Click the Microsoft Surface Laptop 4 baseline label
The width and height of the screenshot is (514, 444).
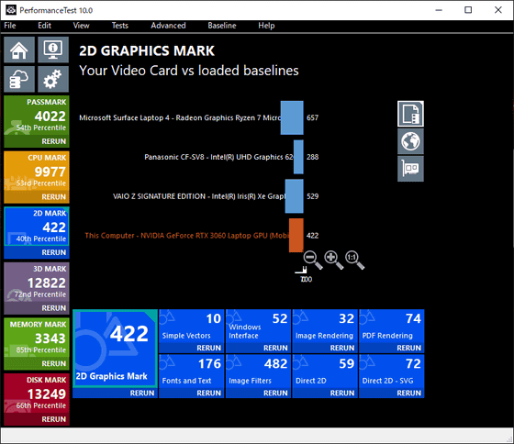[x=180, y=118]
